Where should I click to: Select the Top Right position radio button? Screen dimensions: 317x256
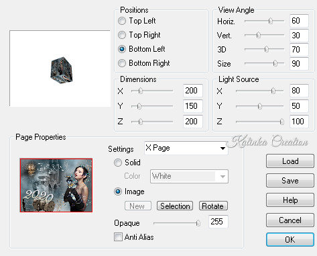coord(122,35)
